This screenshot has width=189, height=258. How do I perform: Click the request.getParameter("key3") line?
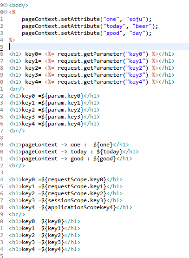(91, 75)
